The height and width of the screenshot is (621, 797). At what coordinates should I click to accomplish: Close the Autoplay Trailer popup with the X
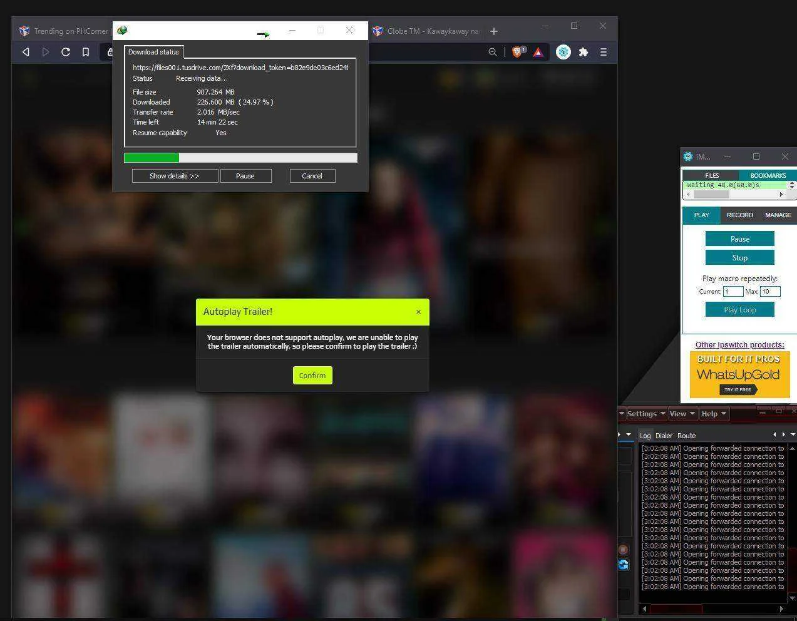419,312
